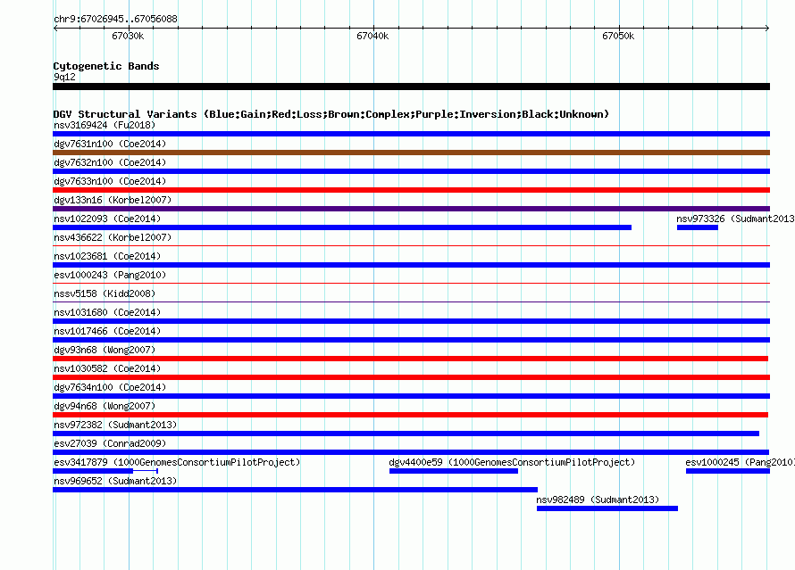
Task: Click the dgv94n68 (Wong2007) label
Action: (105, 406)
